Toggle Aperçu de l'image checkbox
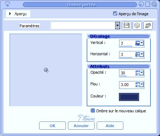160x136 pixels. point(115,13)
